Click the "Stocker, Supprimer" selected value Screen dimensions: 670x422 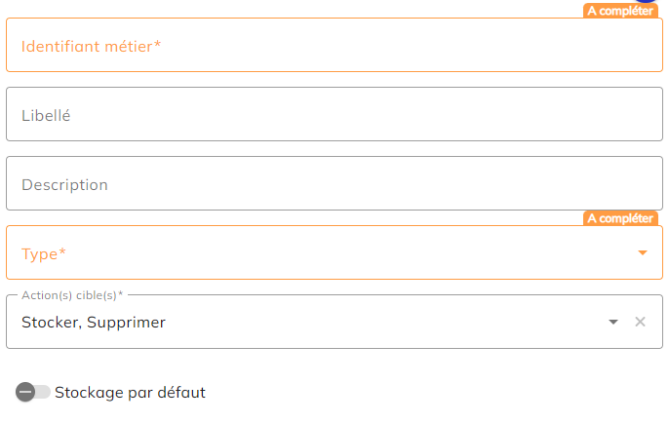tap(94, 322)
